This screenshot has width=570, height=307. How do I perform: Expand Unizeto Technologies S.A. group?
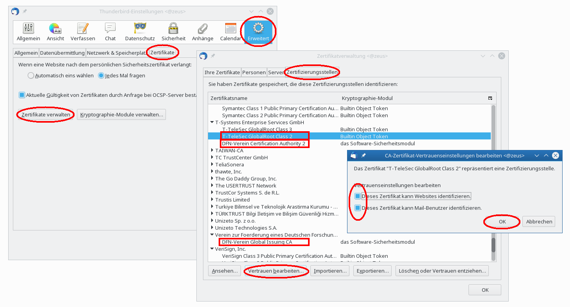coord(212,228)
